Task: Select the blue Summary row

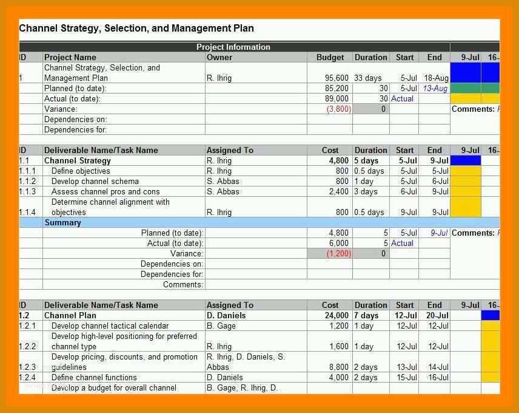Action: pyautogui.click(x=259, y=222)
